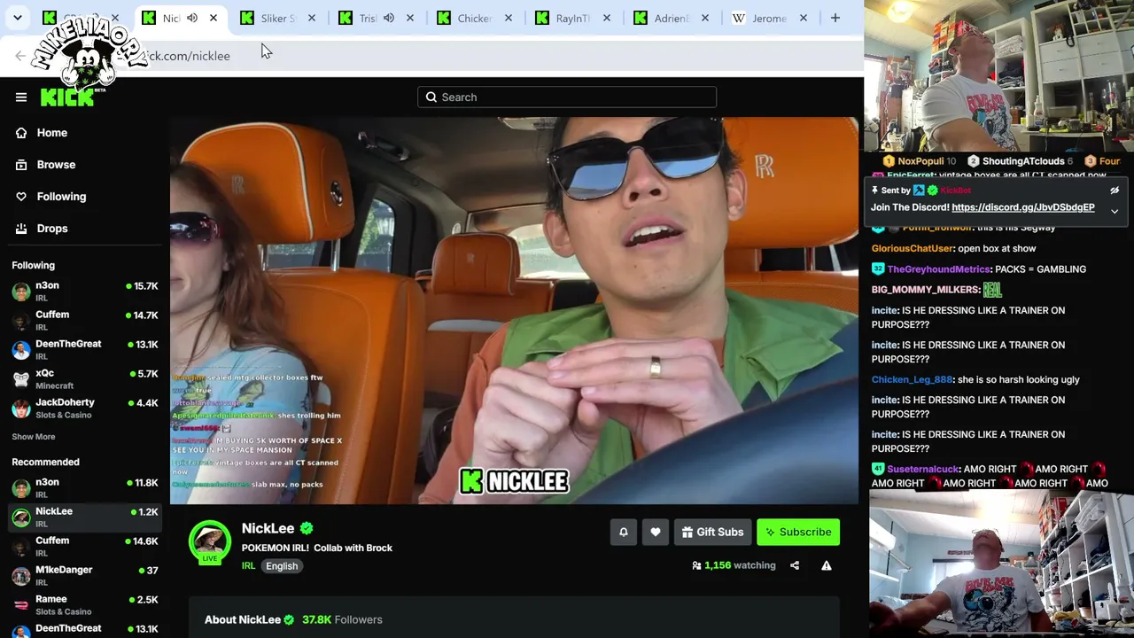The height and width of the screenshot is (638, 1134).
Task: Expand the Following list with Show more
Action: pyautogui.click(x=34, y=437)
